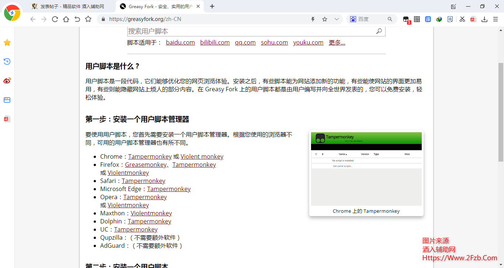Open the Tampermonkey extension with notification badge

406,19
